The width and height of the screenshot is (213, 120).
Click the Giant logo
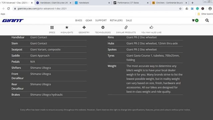click(13, 21)
